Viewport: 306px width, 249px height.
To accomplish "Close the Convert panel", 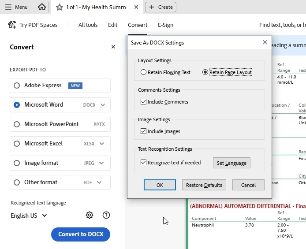I will pyautogui.click(x=113, y=47).
